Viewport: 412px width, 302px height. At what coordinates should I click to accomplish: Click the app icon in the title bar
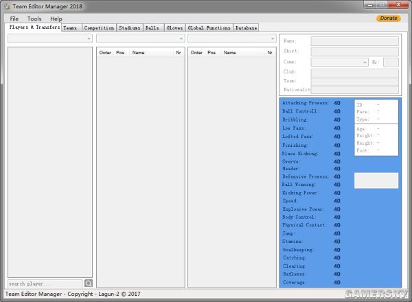tap(7, 6)
